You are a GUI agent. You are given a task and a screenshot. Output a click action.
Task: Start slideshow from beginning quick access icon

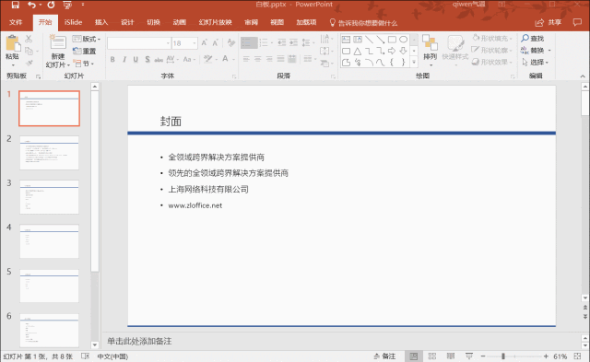pos(67,5)
